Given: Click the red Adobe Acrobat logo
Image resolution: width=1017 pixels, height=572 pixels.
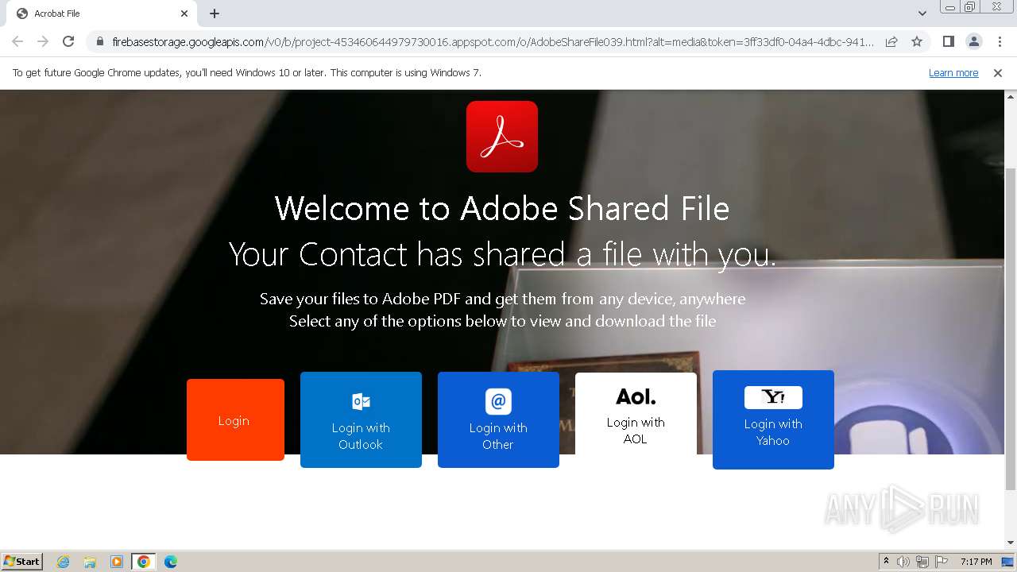Looking at the screenshot, I should (502, 137).
